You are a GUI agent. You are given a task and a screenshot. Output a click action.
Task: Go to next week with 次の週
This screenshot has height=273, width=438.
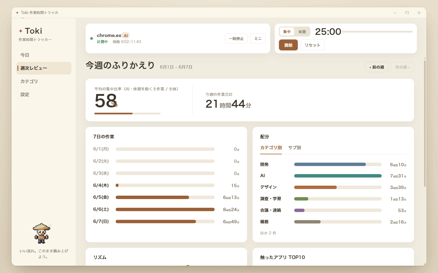[402, 67]
